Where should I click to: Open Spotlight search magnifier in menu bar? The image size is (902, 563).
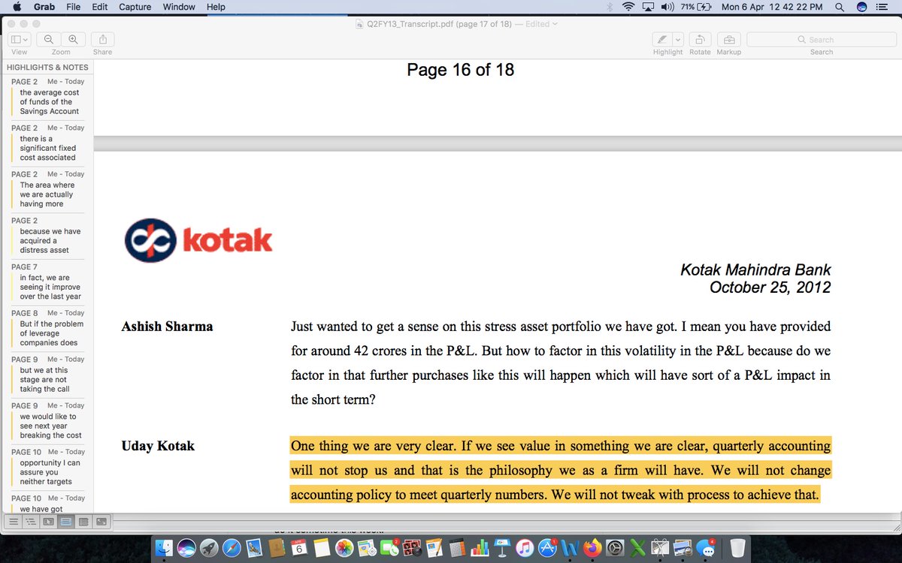[840, 7]
